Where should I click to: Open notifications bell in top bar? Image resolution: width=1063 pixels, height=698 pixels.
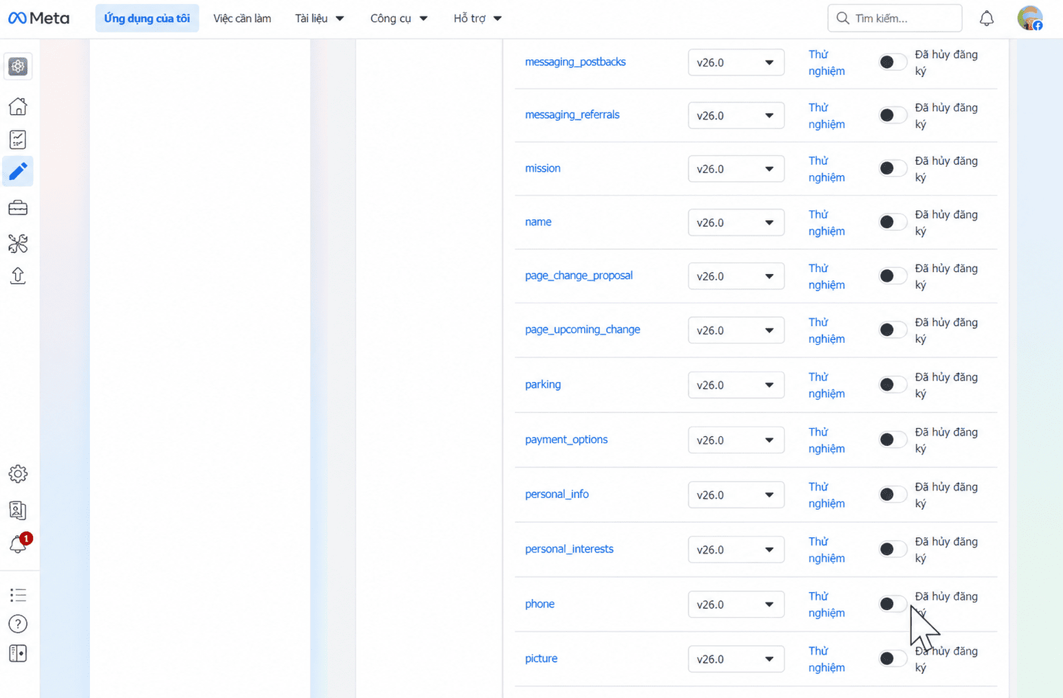[x=987, y=19]
